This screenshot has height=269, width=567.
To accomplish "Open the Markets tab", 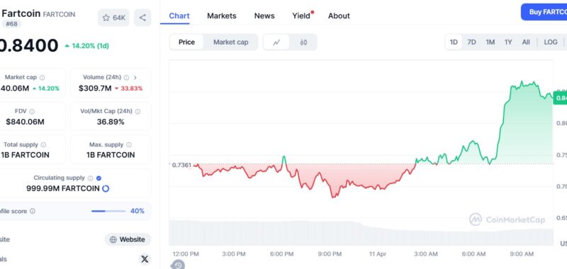I will point(222,16).
